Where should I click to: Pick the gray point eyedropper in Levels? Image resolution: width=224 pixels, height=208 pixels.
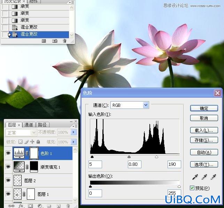point(204,177)
